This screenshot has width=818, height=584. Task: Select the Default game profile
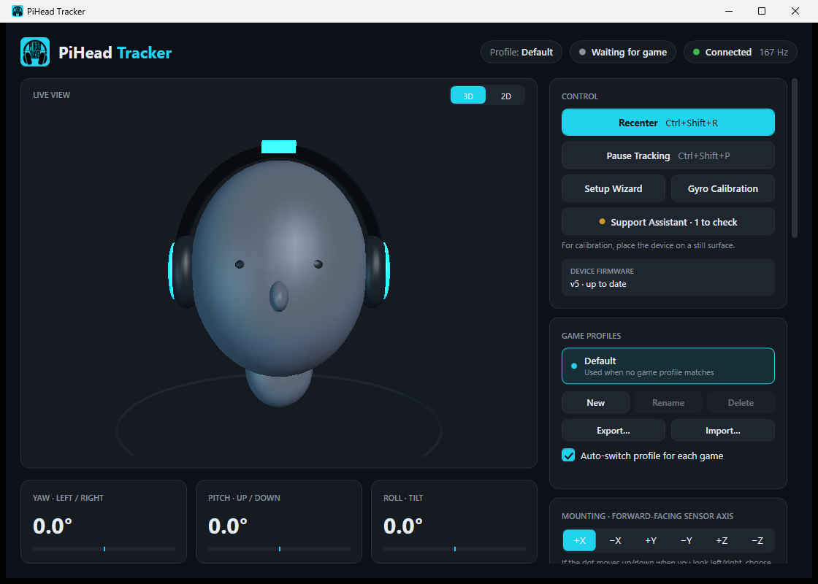click(x=668, y=366)
